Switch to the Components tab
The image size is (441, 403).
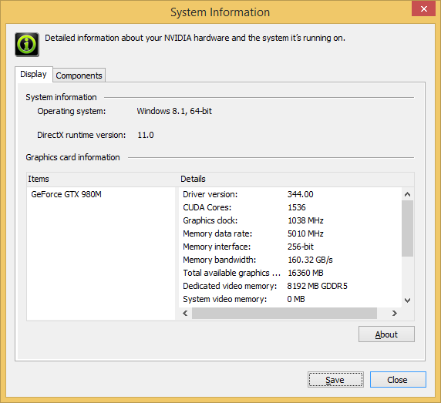[79, 76]
